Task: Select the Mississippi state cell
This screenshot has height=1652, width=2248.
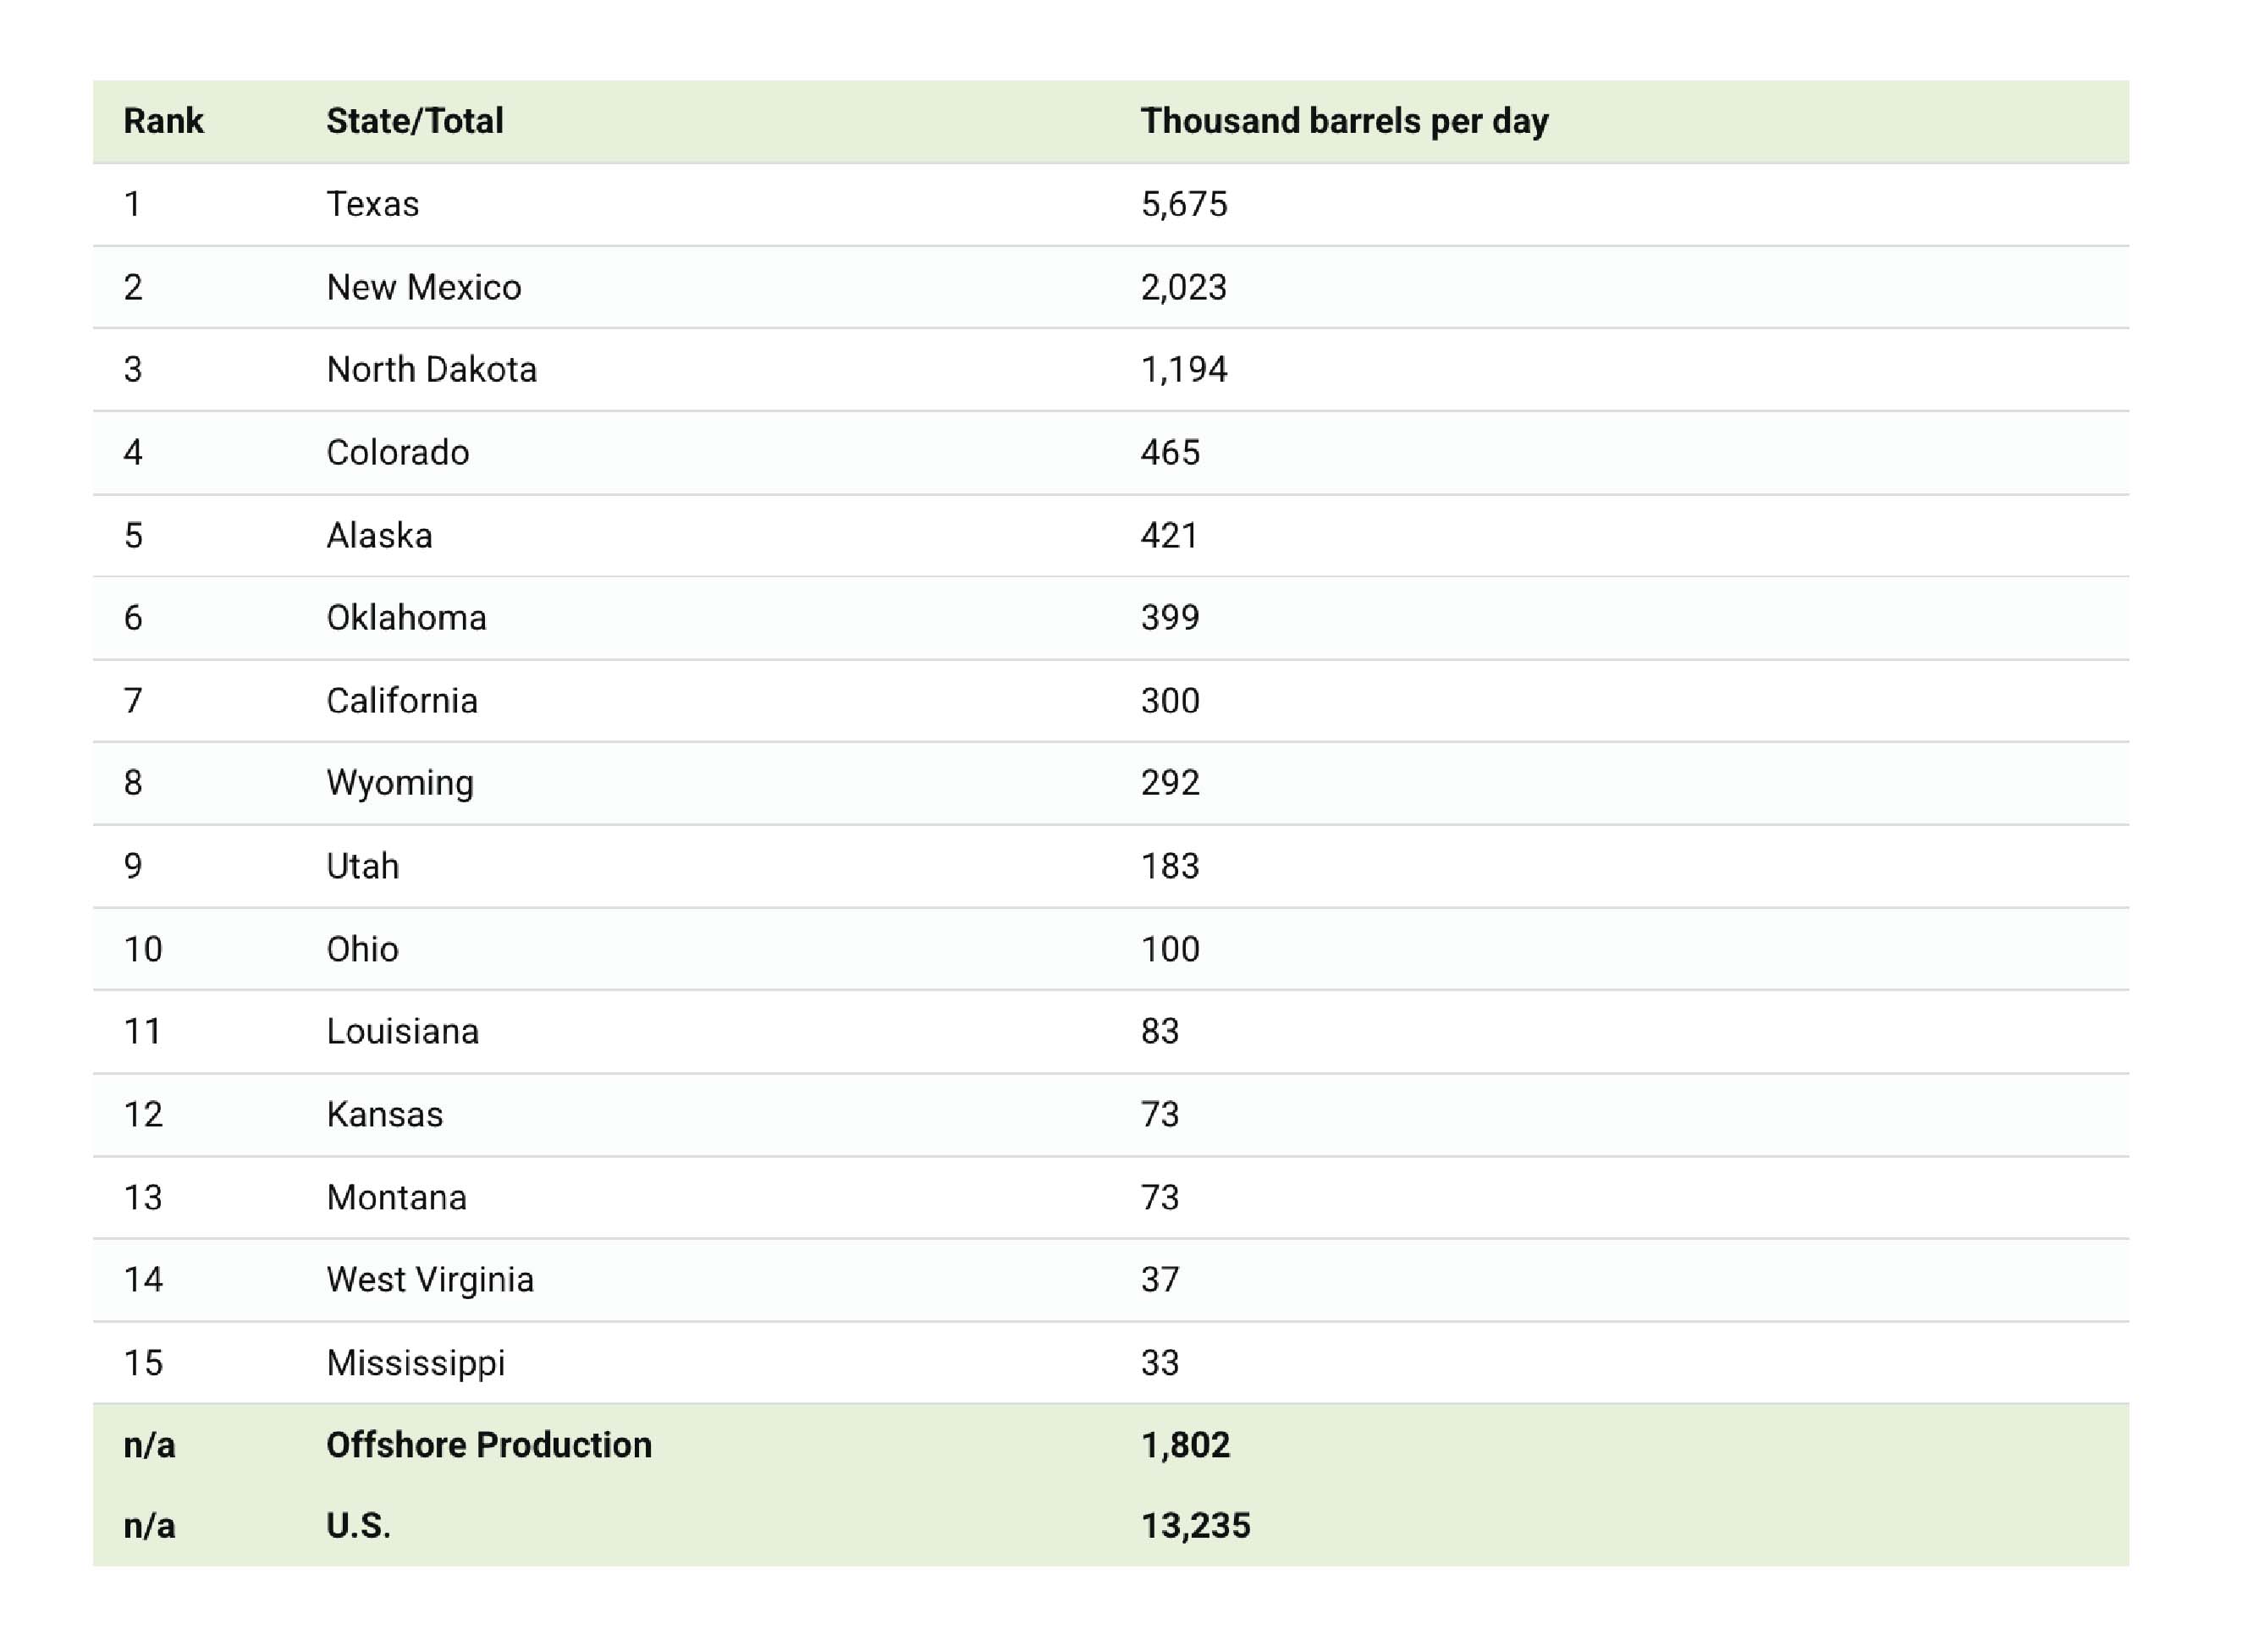Action: (x=415, y=1362)
